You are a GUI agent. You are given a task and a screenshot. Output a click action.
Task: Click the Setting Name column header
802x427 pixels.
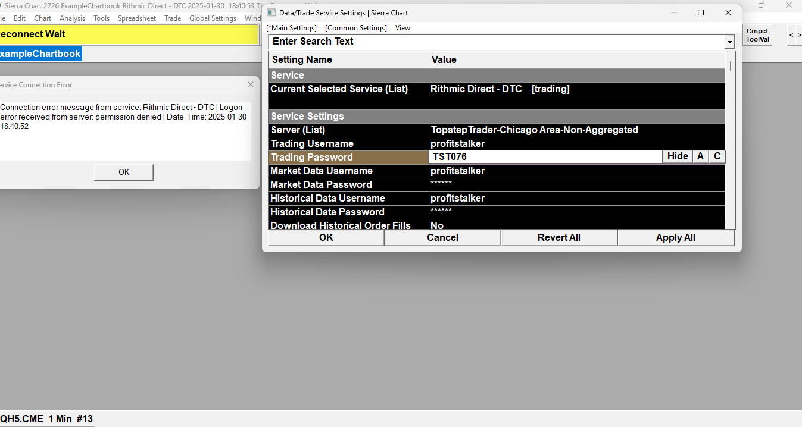coord(348,59)
